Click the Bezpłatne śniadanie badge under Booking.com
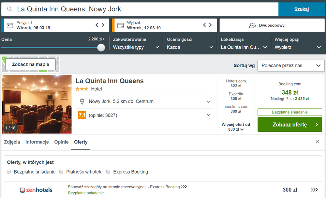Screen dimensions: 326x198 coord(289,112)
